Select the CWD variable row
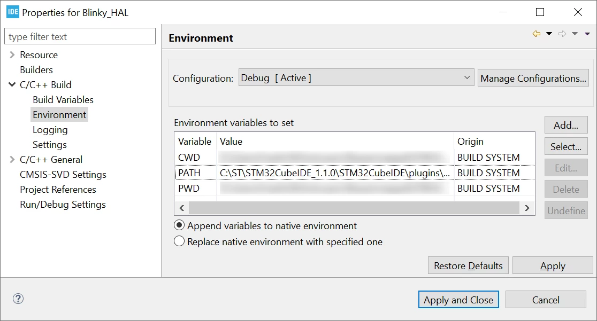The image size is (597, 321). click(355, 157)
